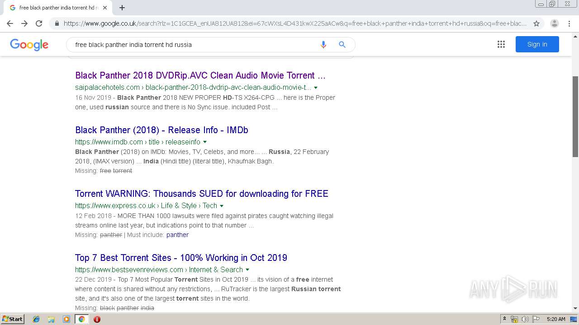
Task: Select the browser address bar
Action: pos(295,23)
